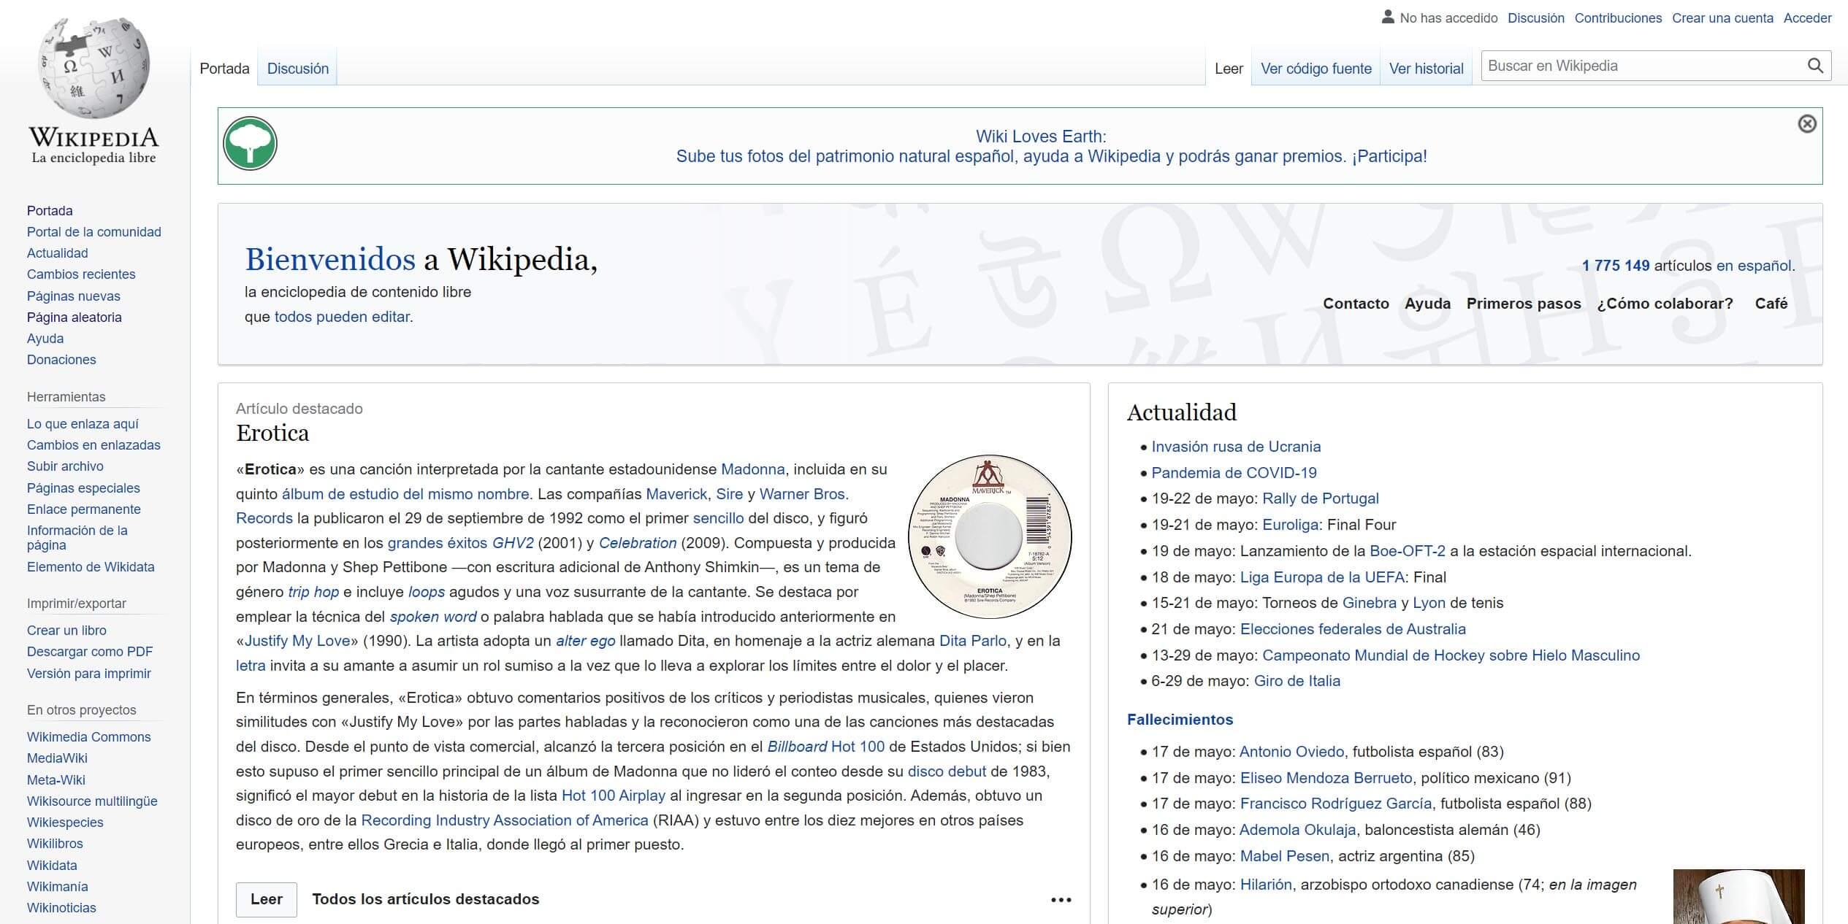Click the todos pueden editar link
Screen dimensions: 1848x924
click(342, 317)
